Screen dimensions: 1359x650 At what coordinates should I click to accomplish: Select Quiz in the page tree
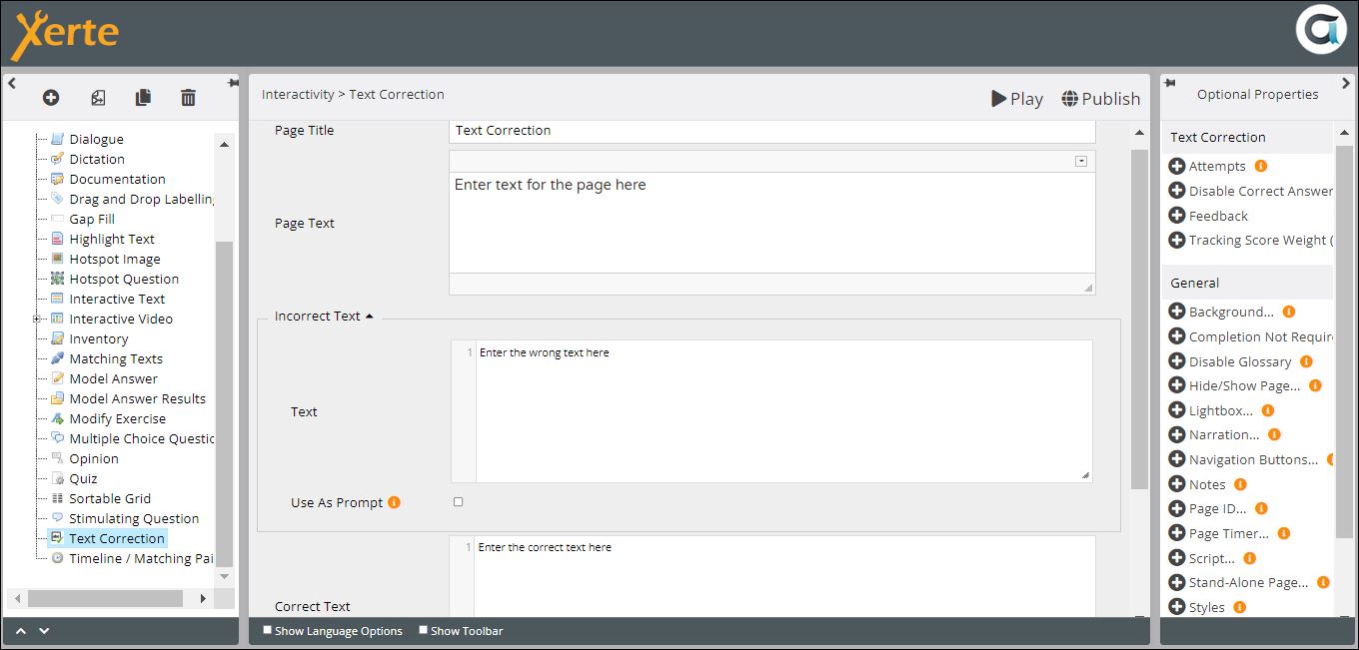click(x=83, y=478)
